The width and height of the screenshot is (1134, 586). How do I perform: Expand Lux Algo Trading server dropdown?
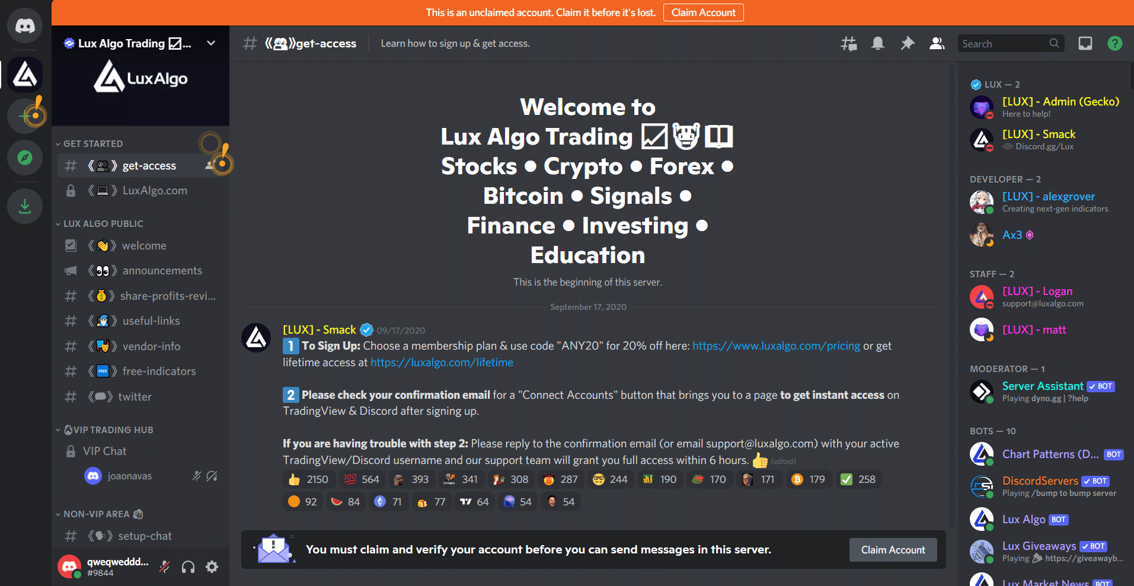coord(211,43)
